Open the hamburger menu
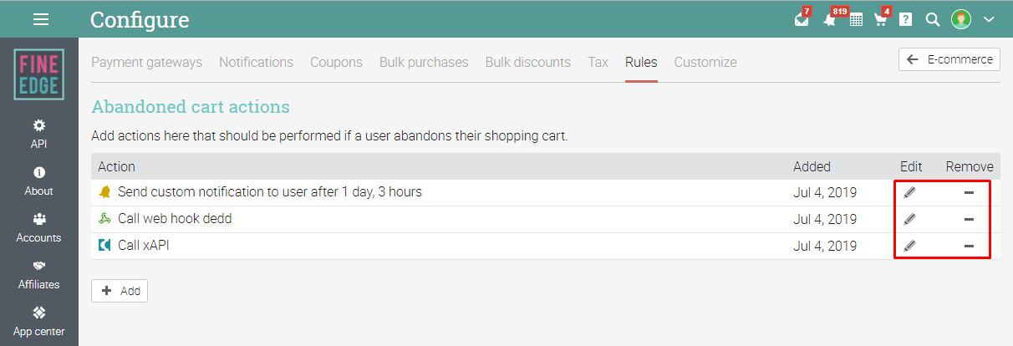This screenshot has height=346, width=1013. click(40, 19)
